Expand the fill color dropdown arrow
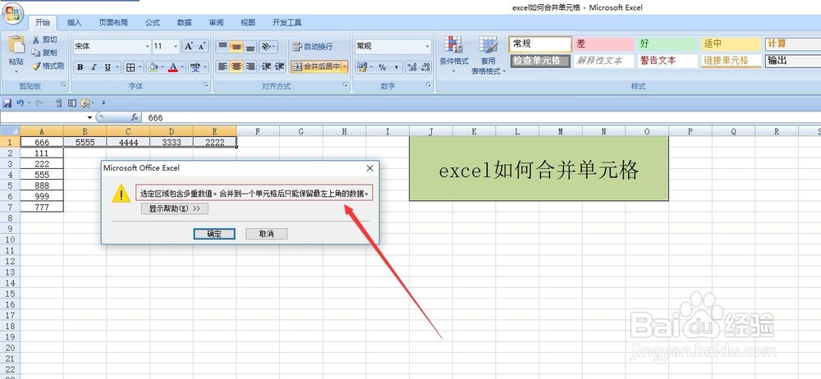Image resolution: width=821 pixels, height=379 pixels. 163,67
